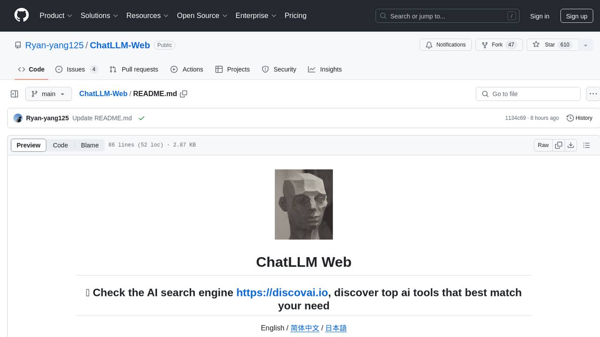The image size is (600, 337).
Task: Expand the Resources menu
Action: tap(148, 15)
